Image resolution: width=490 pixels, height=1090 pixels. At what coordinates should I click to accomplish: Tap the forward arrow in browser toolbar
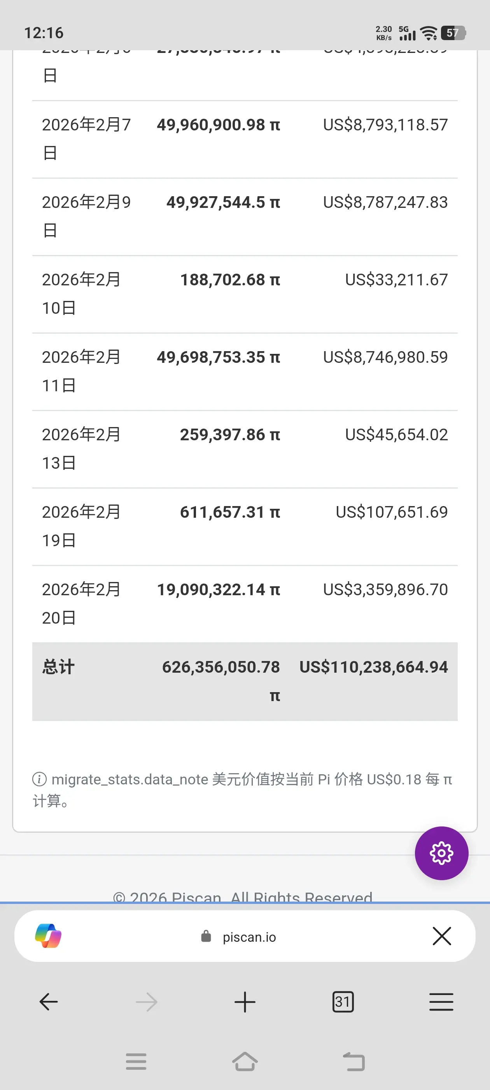pos(147,1002)
